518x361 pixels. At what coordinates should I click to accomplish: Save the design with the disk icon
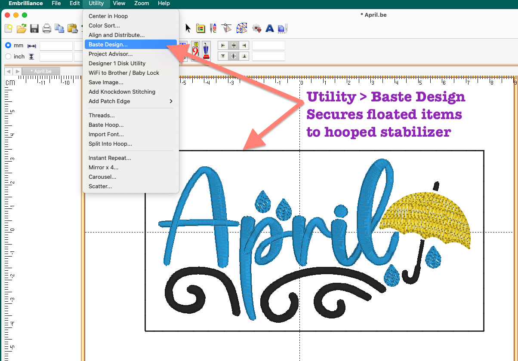pos(34,28)
